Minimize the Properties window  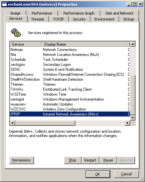(x=129, y=4)
